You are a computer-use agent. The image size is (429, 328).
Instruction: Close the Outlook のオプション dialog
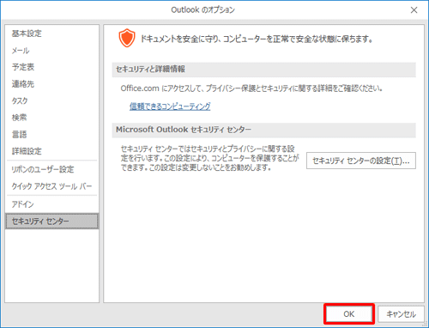[414, 10]
